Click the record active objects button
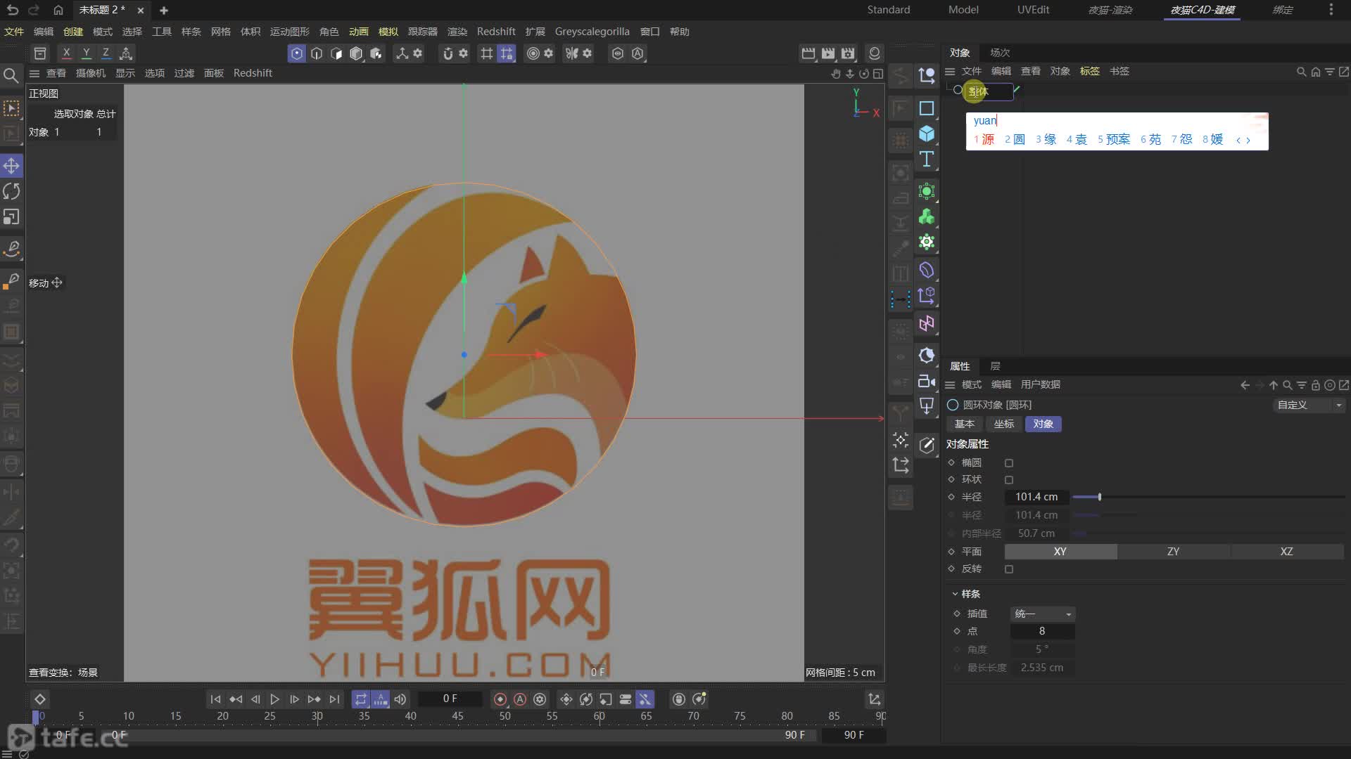The width and height of the screenshot is (1351, 759). point(500,699)
